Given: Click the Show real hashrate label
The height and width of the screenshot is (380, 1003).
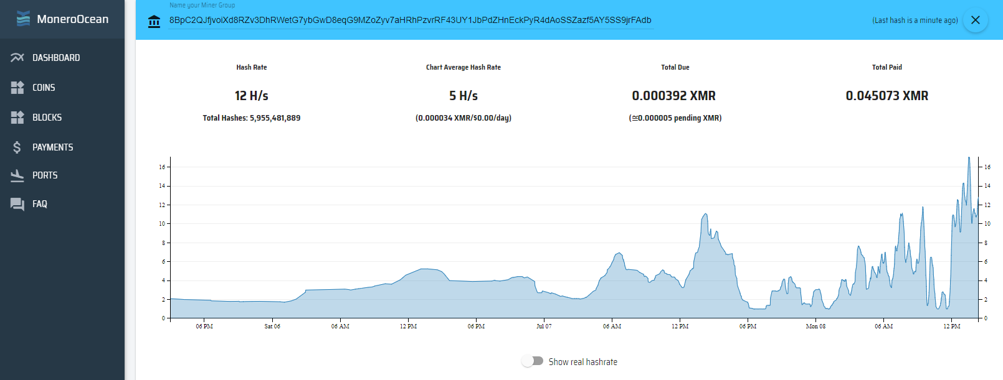Looking at the screenshot, I should click(582, 362).
